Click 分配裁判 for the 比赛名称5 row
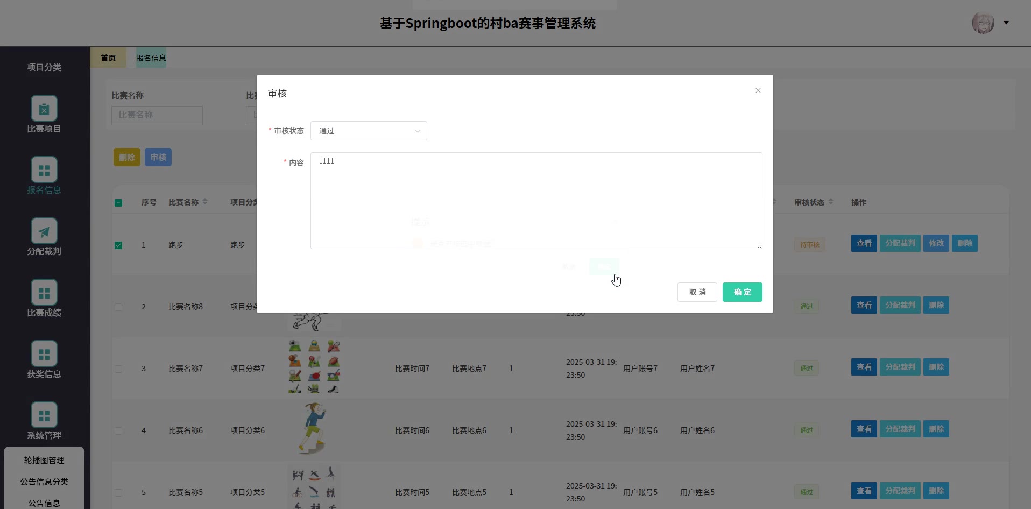Screen dimensions: 1031x509 pyautogui.click(x=900, y=491)
